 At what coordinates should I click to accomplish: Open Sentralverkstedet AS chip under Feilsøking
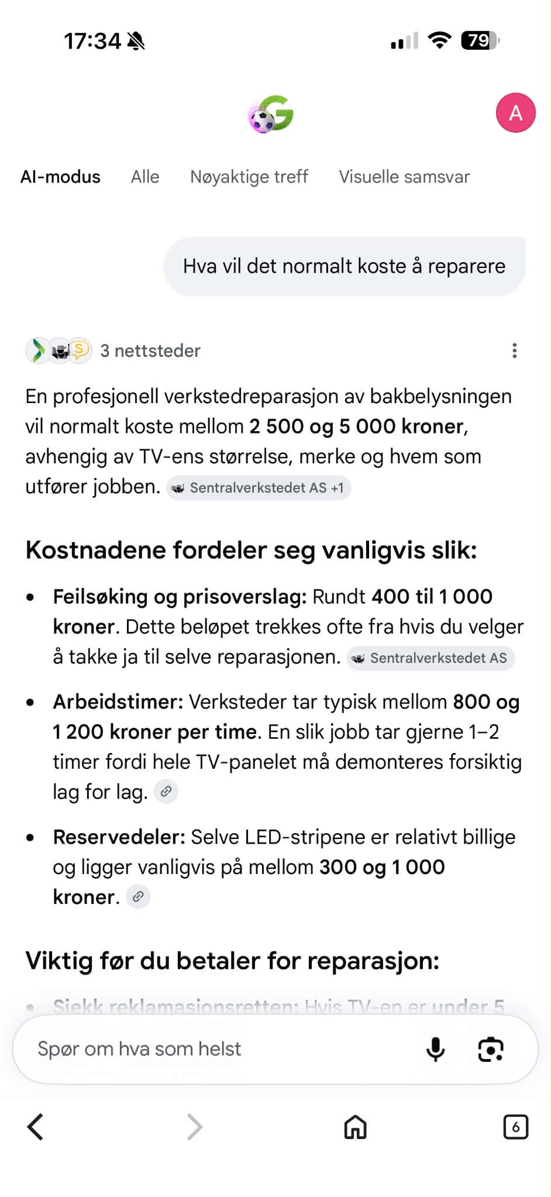click(431, 658)
